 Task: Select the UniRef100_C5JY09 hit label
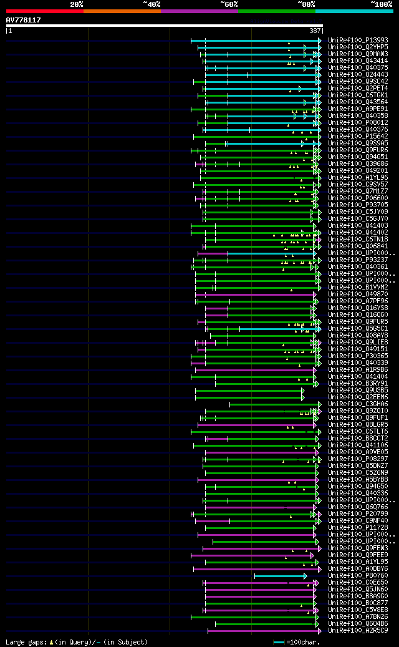358,212
